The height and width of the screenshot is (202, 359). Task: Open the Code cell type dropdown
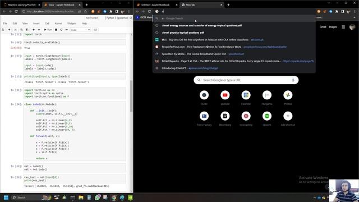[x=80, y=30]
